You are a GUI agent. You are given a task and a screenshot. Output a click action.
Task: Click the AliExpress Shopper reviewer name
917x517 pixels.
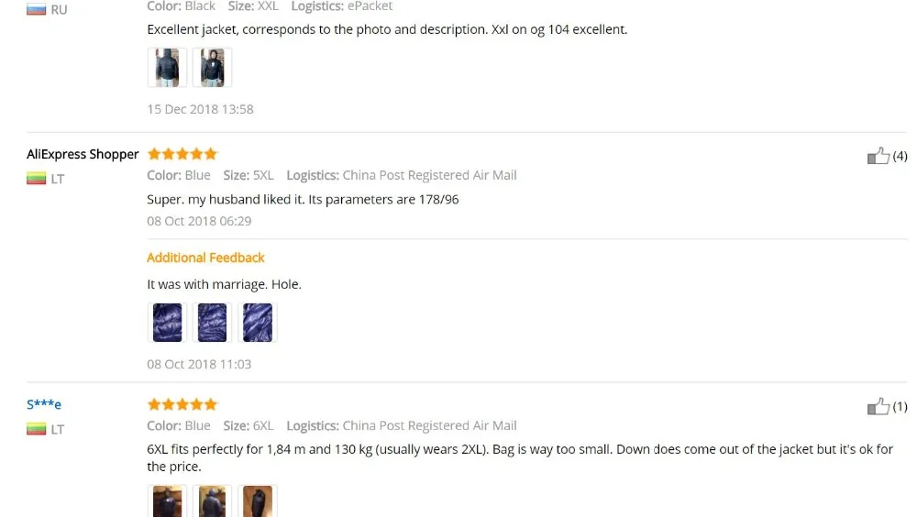point(83,154)
